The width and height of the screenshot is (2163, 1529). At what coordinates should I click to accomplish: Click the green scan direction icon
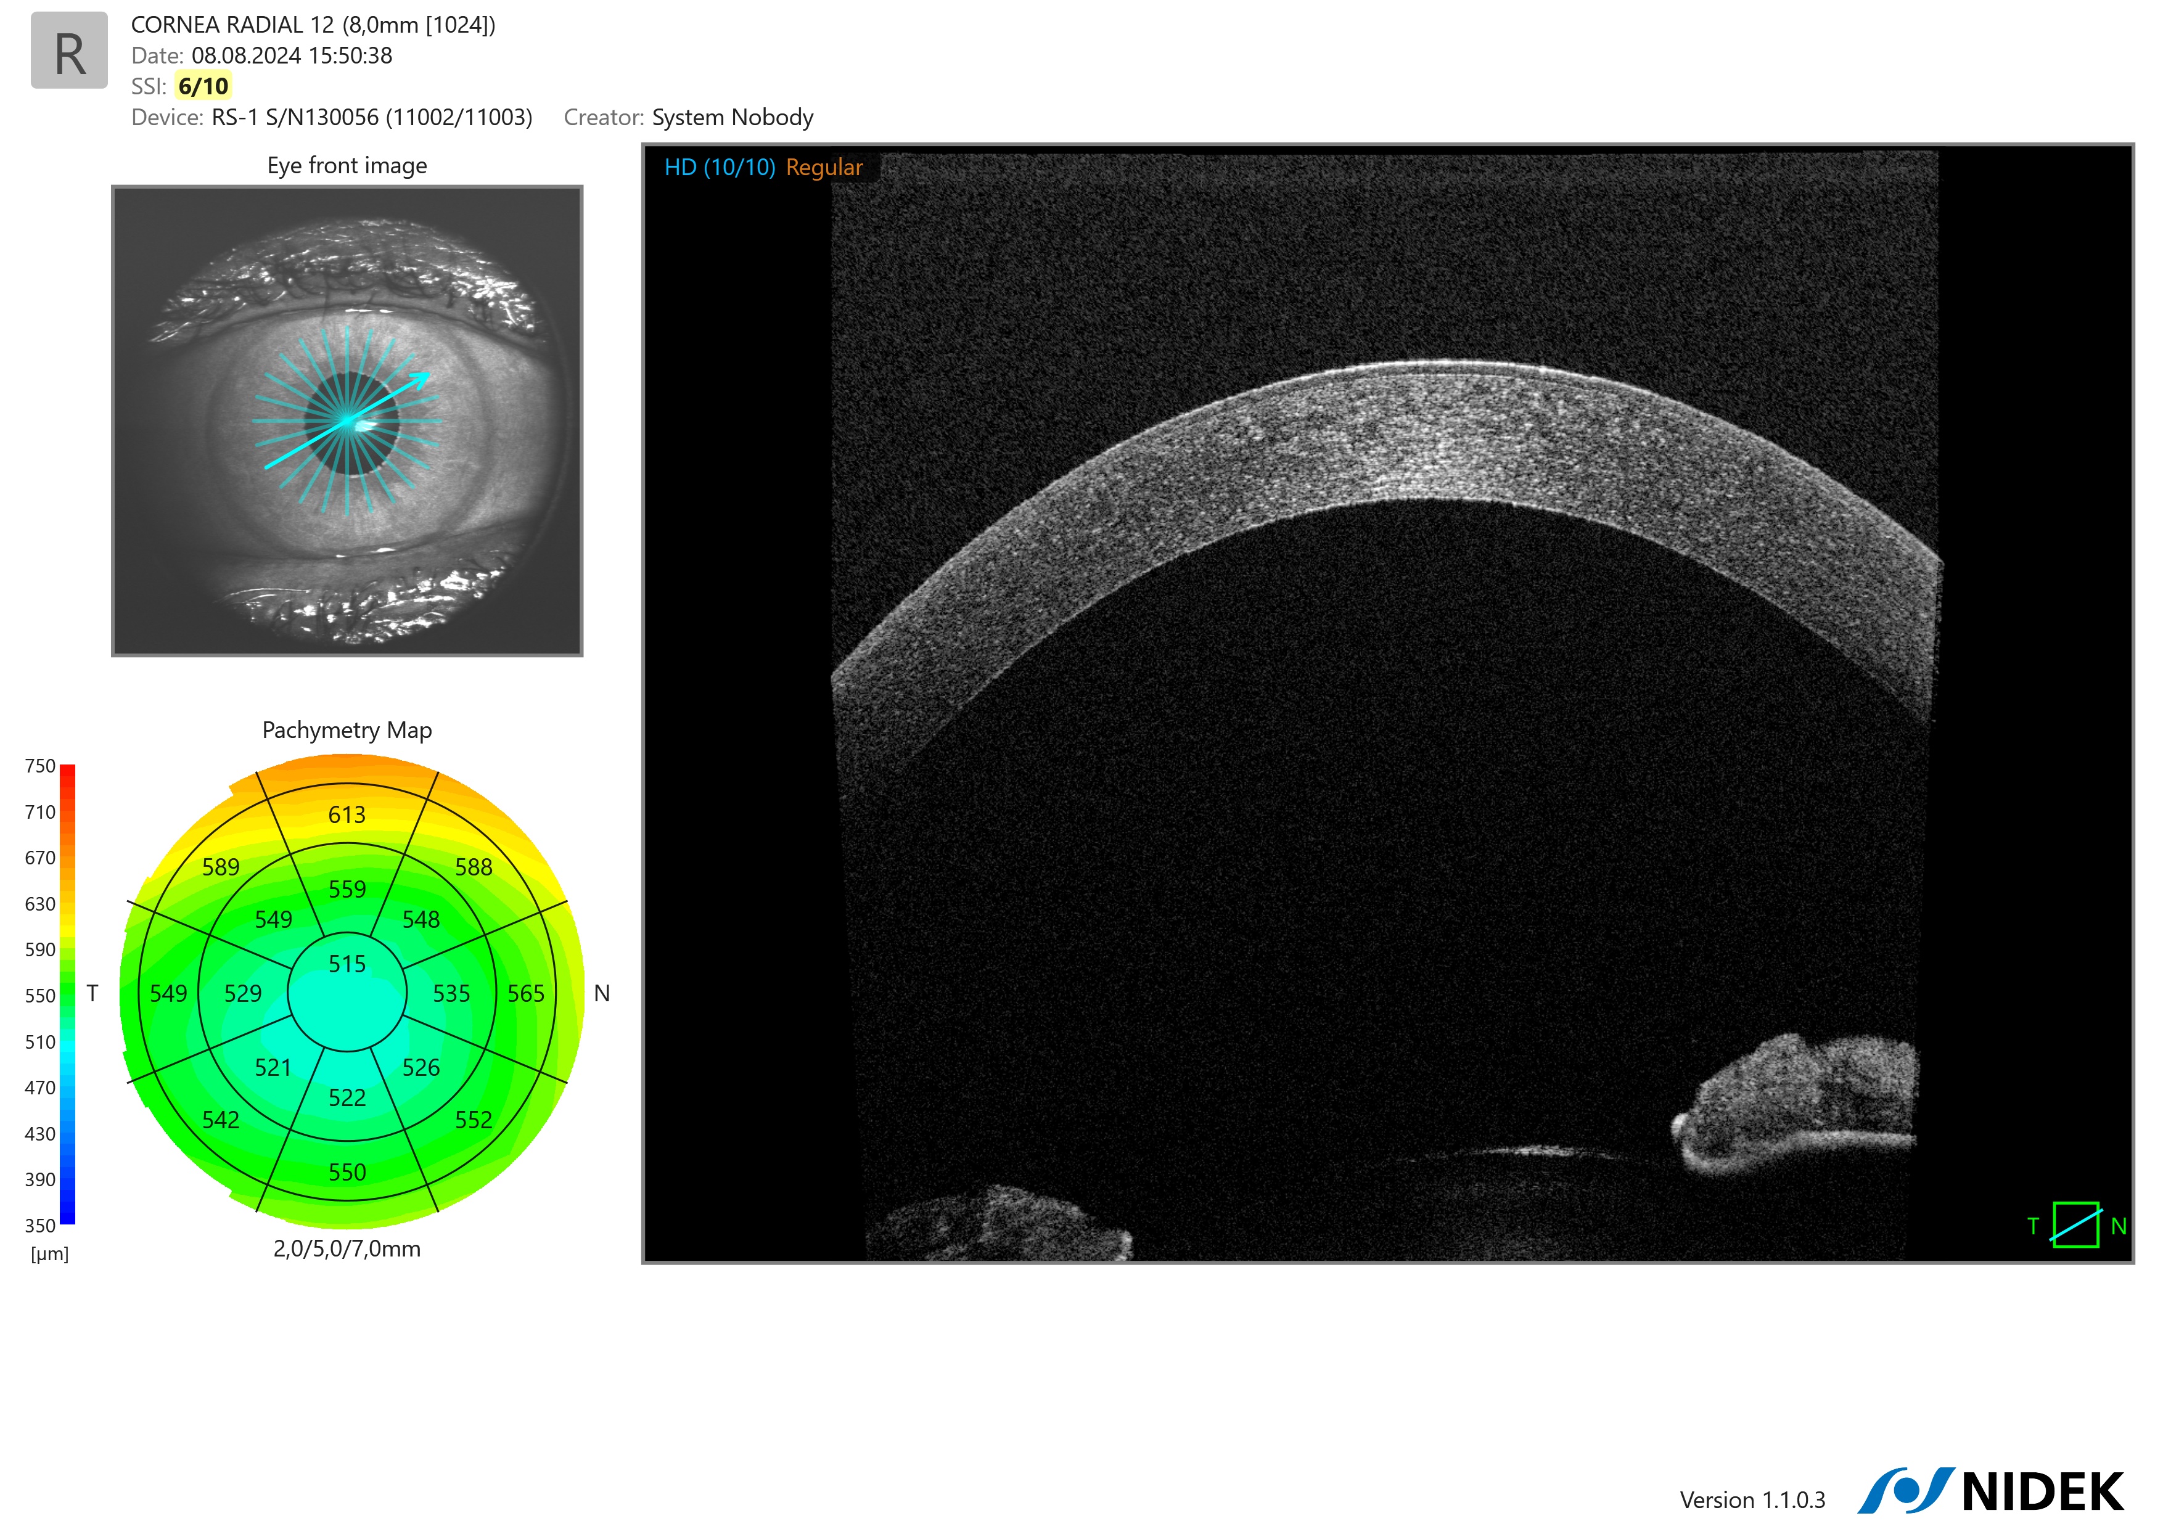coord(2075,1224)
